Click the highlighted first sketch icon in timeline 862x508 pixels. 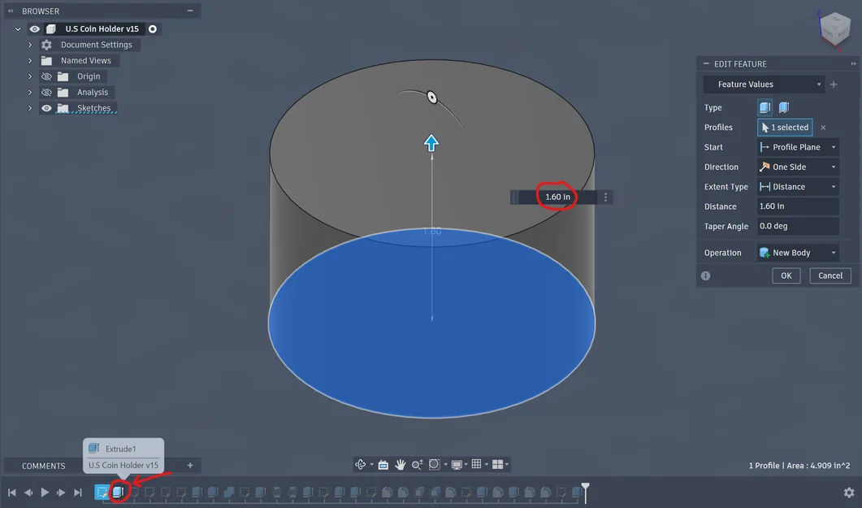[x=102, y=492]
